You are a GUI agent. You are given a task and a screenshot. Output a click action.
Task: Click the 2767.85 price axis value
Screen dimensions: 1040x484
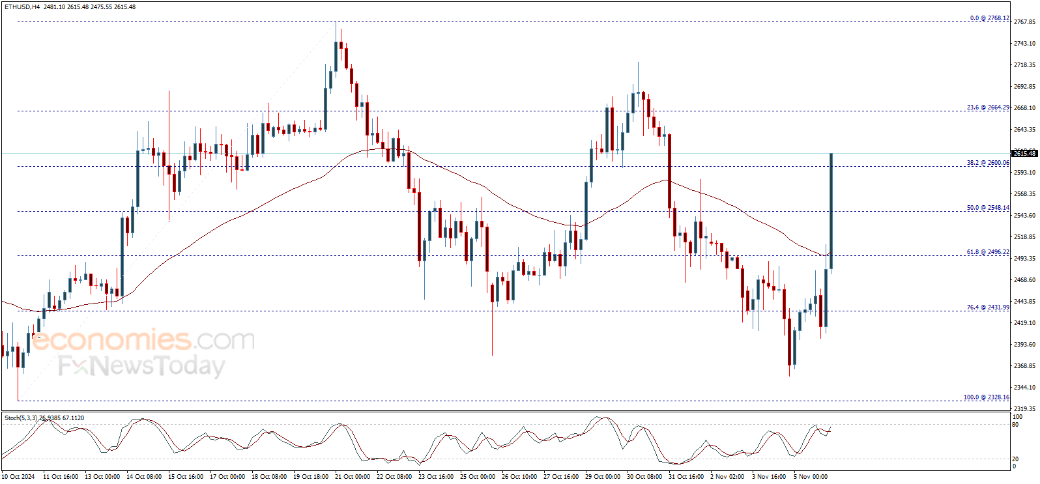click(x=1024, y=22)
